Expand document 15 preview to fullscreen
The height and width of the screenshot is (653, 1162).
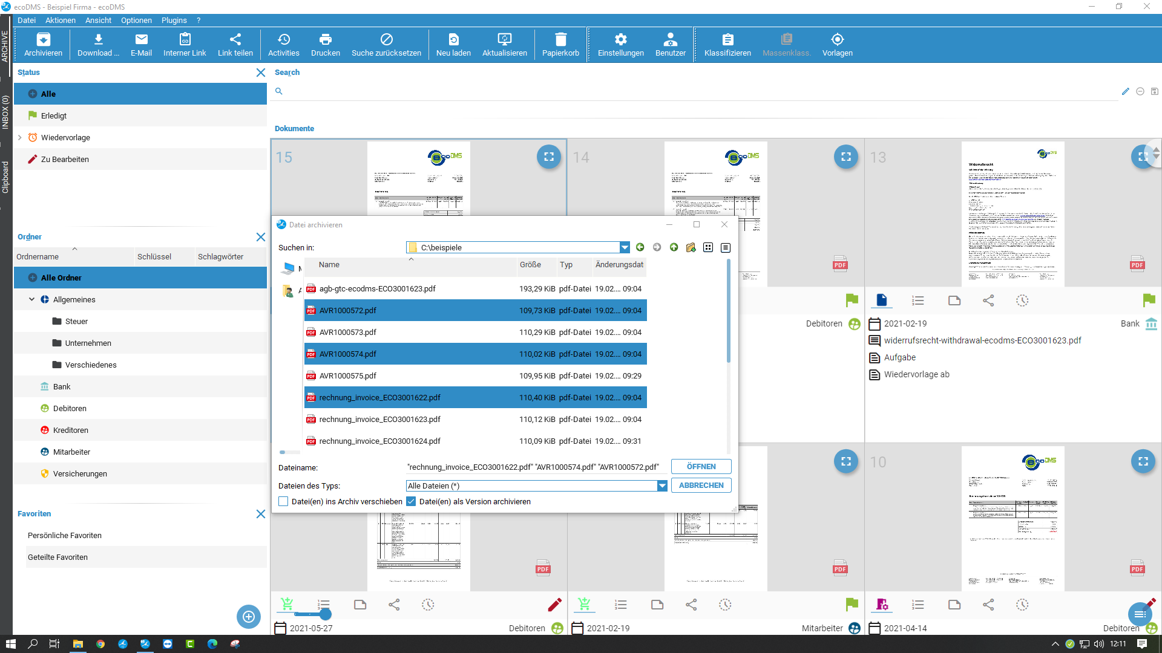click(549, 157)
